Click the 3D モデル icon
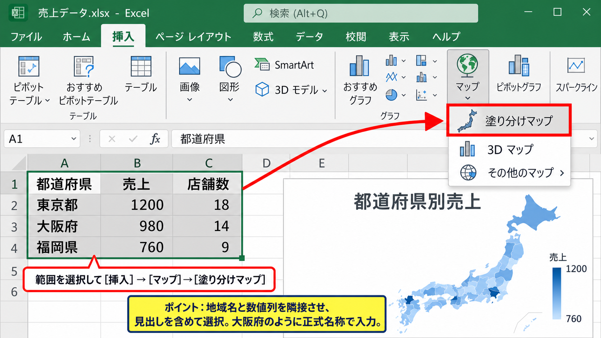The image size is (601, 338). [262, 89]
